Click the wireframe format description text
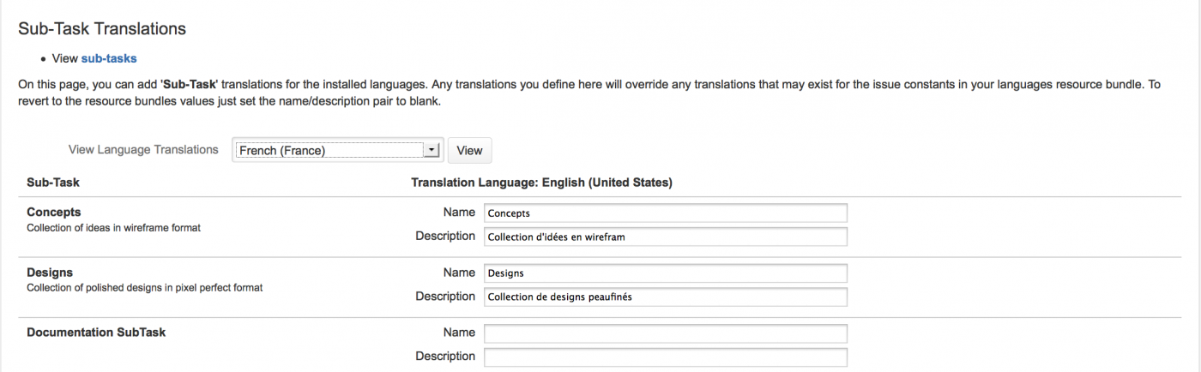 113,228
